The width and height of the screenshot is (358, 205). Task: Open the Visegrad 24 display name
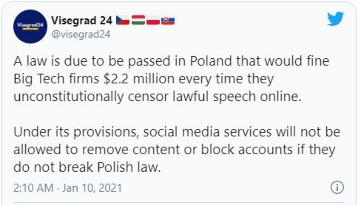tap(82, 20)
